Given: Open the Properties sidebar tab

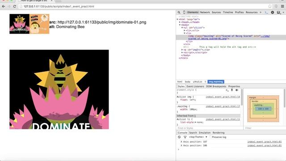Looking at the screenshot, I should [234, 86].
